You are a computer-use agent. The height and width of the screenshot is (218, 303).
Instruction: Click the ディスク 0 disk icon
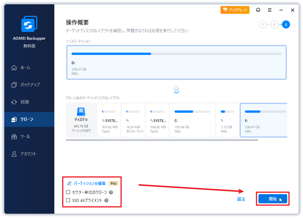coord(81,112)
